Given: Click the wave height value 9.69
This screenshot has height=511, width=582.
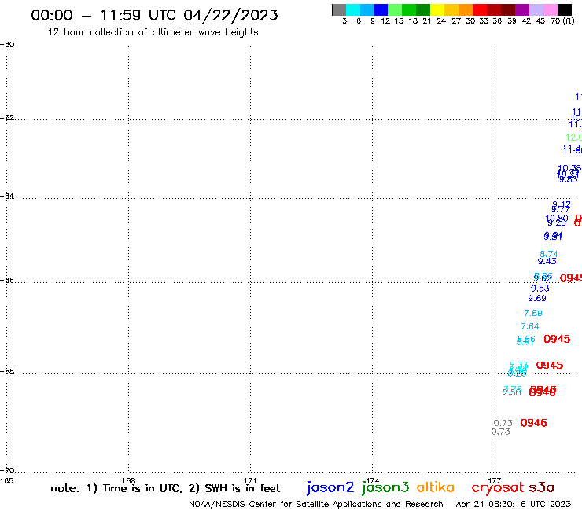Looking at the screenshot, I should pyautogui.click(x=537, y=298).
